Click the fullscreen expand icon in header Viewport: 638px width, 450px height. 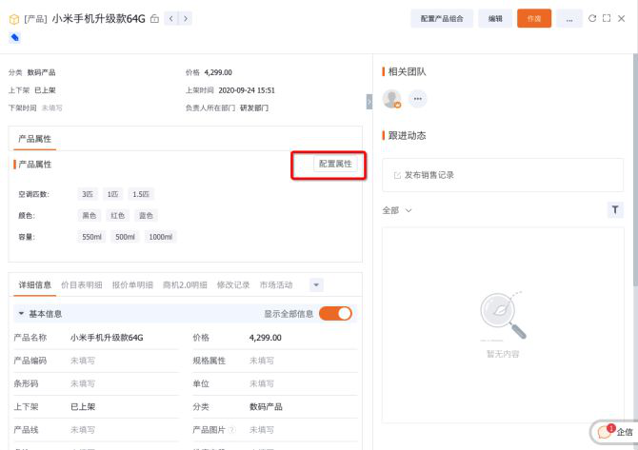(x=607, y=18)
